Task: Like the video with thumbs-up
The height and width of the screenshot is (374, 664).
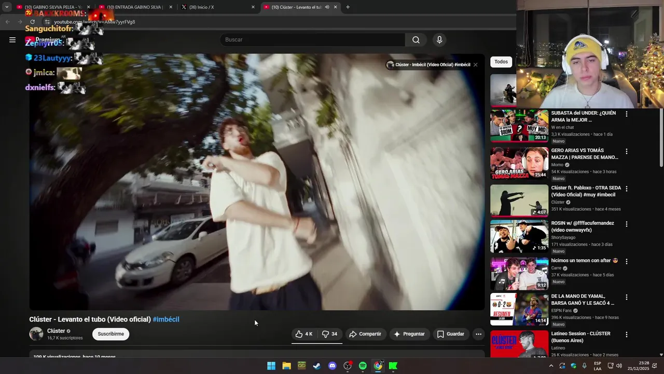Action: (x=304, y=334)
